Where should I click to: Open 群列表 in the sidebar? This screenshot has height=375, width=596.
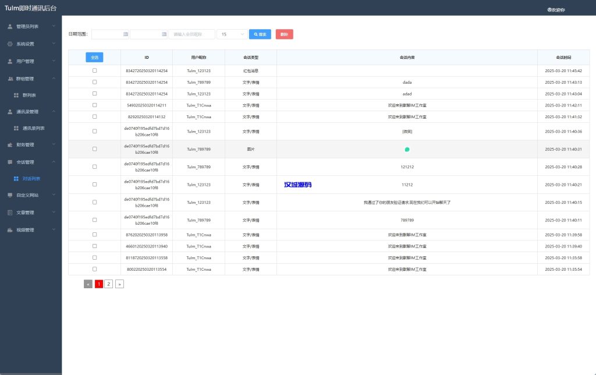(29, 95)
